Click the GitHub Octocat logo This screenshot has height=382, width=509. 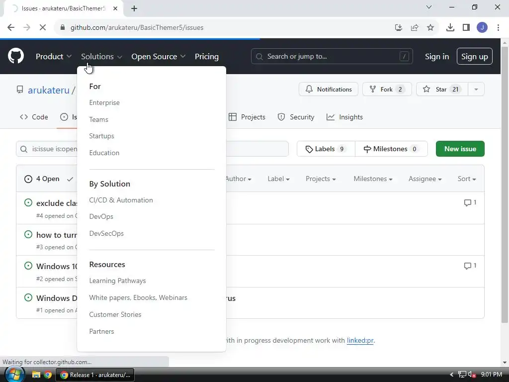pos(16,56)
